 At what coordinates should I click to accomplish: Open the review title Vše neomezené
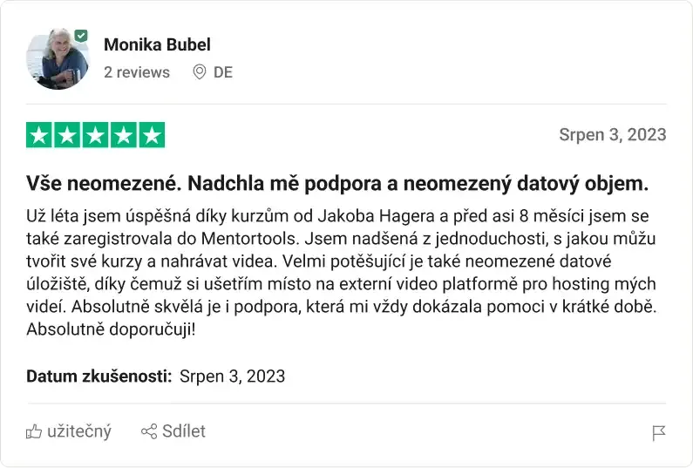pyautogui.click(x=337, y=184)
